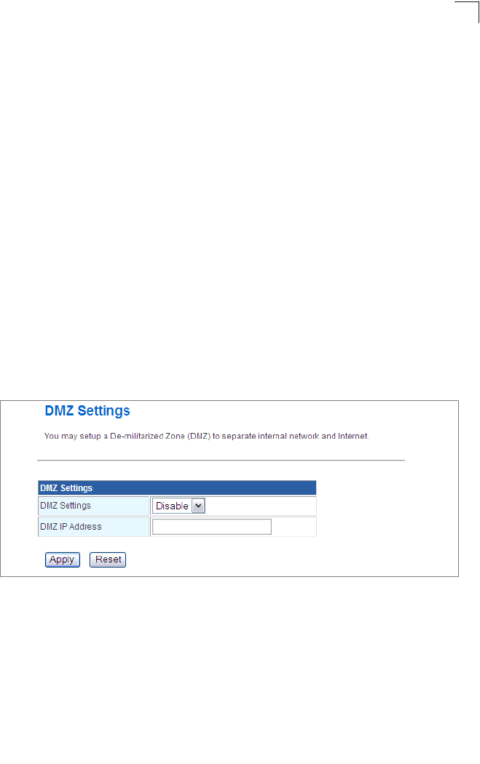Click the Reset button
Image resolution: width=480 pixels, height=764 pixels.
[x=108, y=560]
